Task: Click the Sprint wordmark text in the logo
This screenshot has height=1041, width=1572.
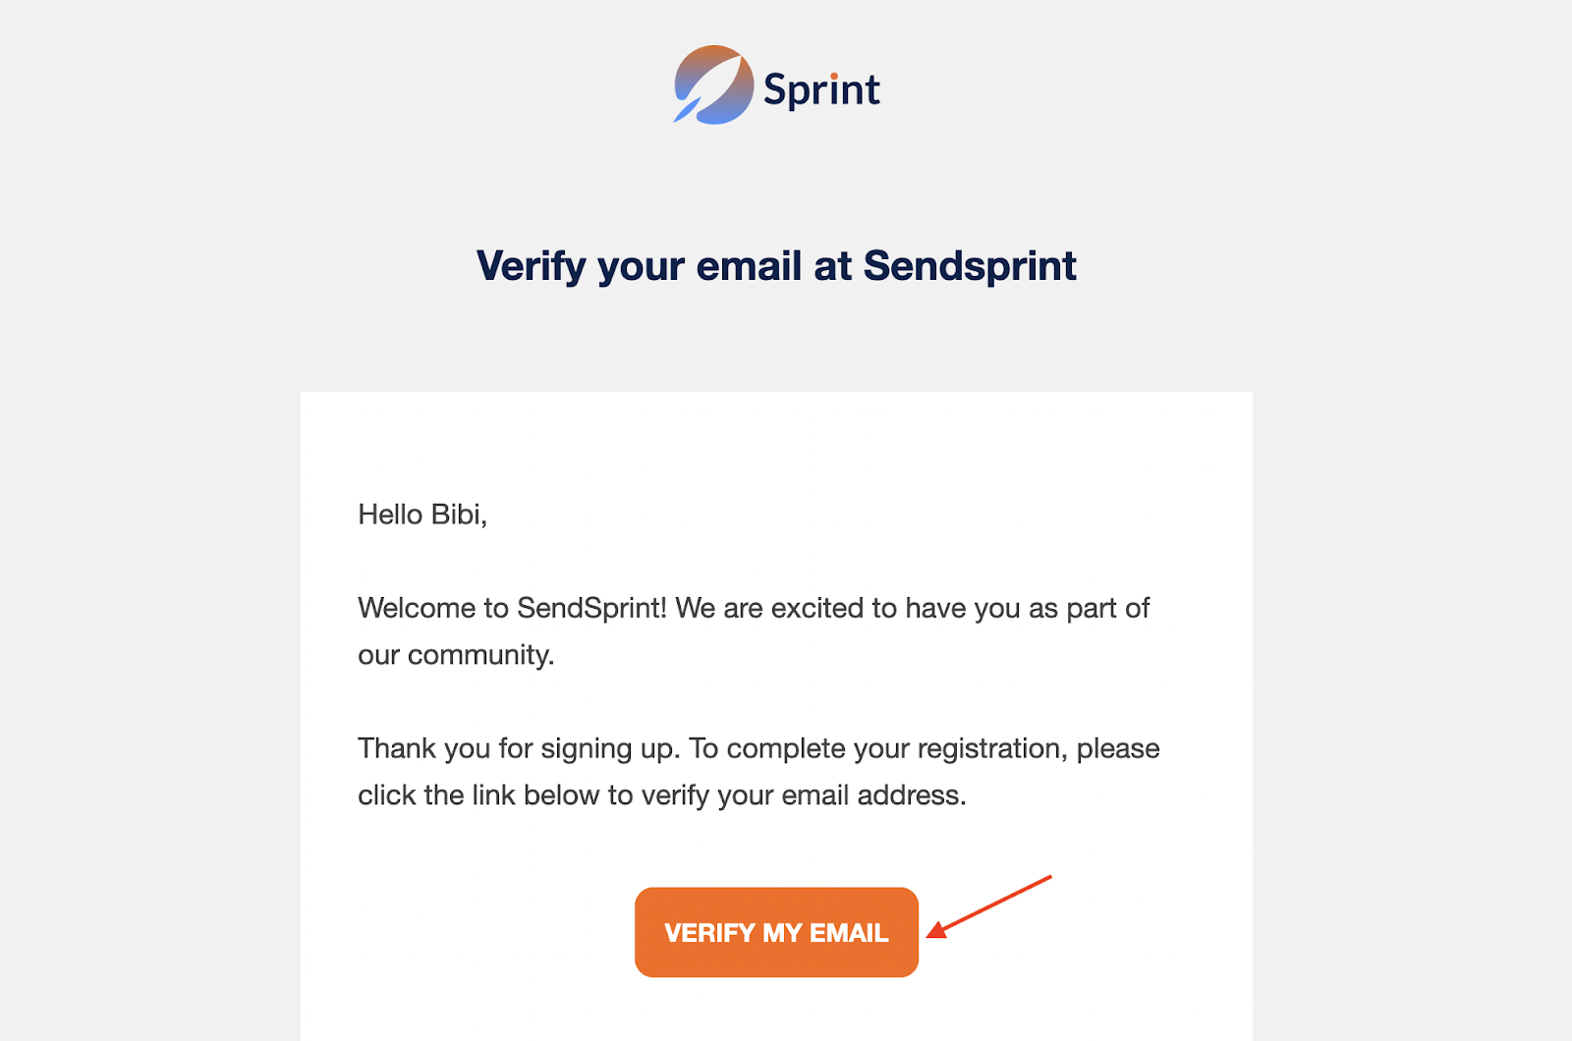Action: 821,90
